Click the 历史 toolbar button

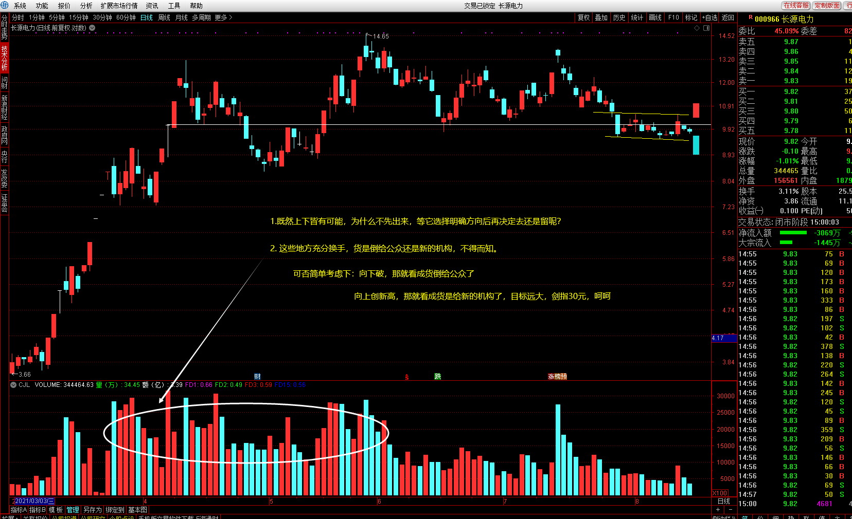coord(619,17)
